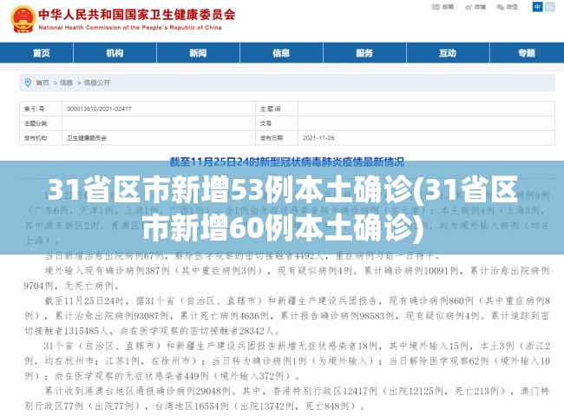Click the 主题词 label cell

tap(277, 109)
